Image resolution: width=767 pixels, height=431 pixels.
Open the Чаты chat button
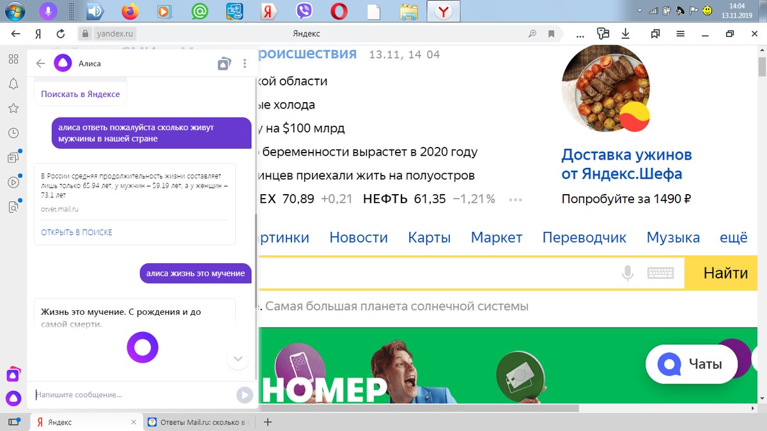[692, 365]
